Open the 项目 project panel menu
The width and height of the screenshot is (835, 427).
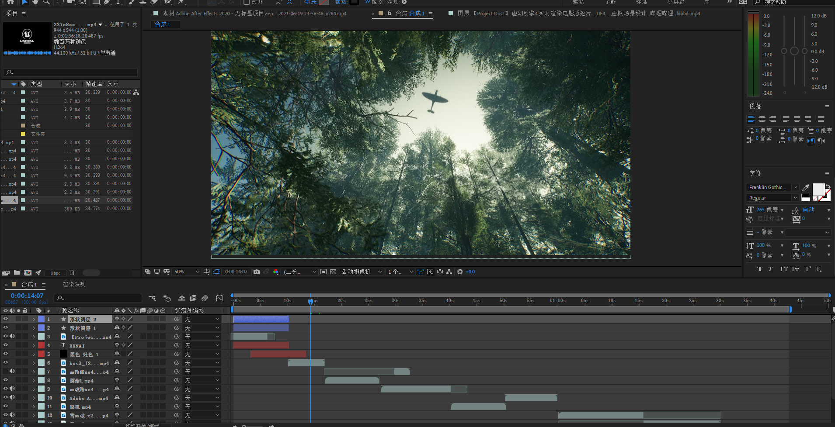pos(24,14)
